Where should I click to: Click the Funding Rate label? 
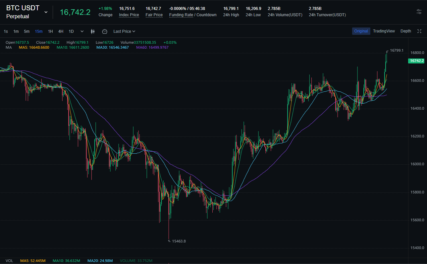(x=181, y=15)
